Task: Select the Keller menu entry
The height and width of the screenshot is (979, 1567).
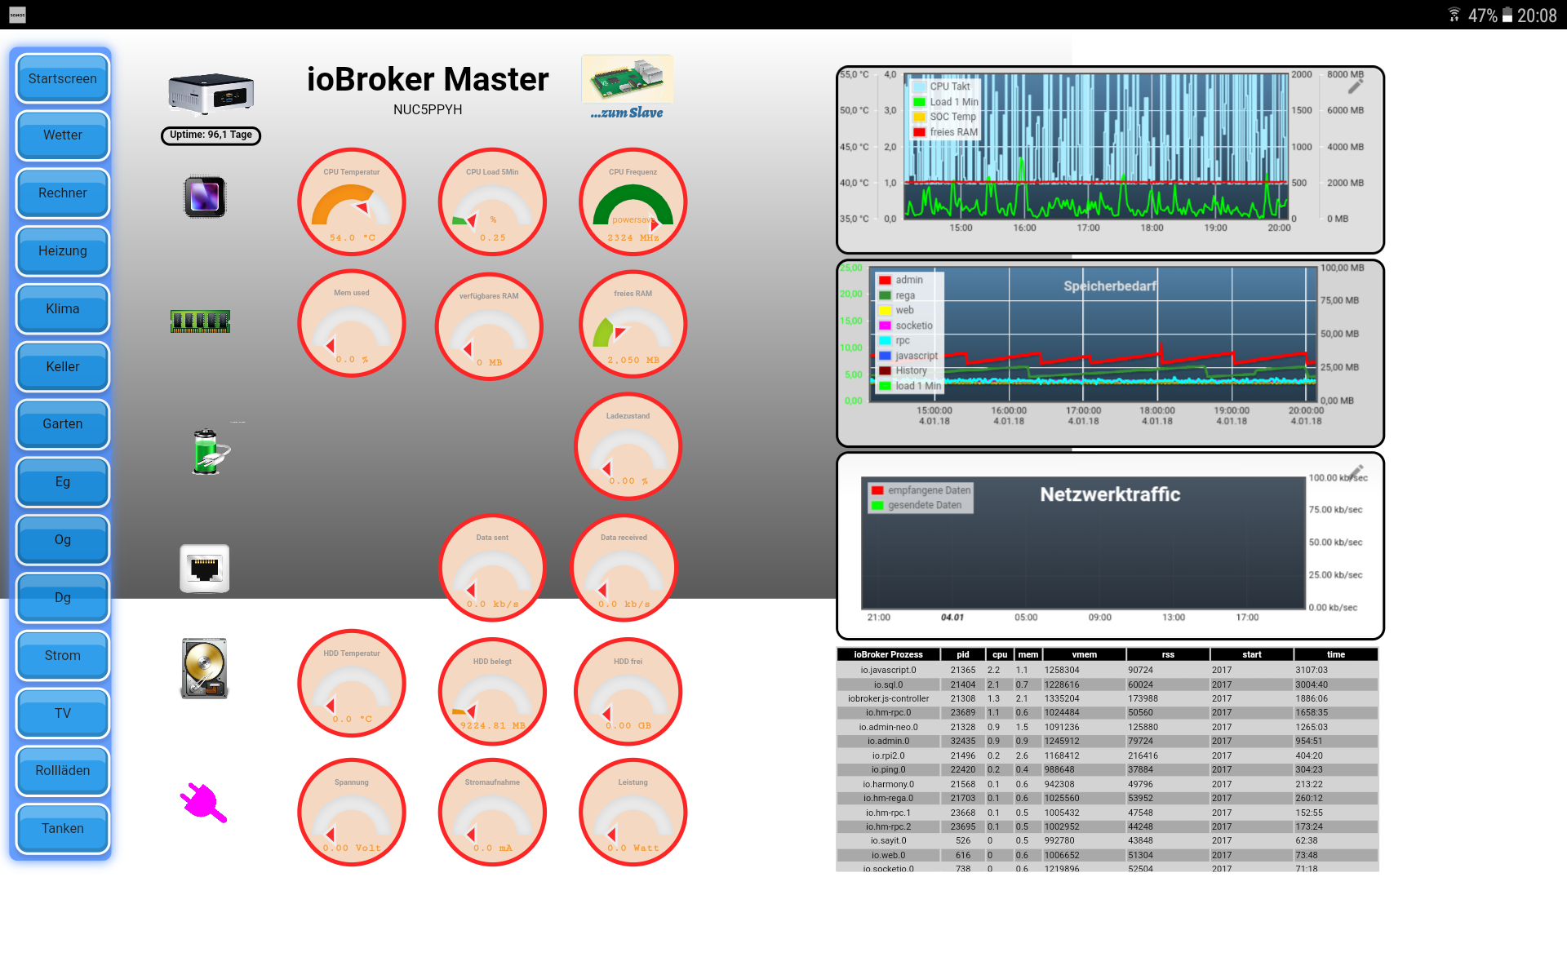Action: [63, 367]
